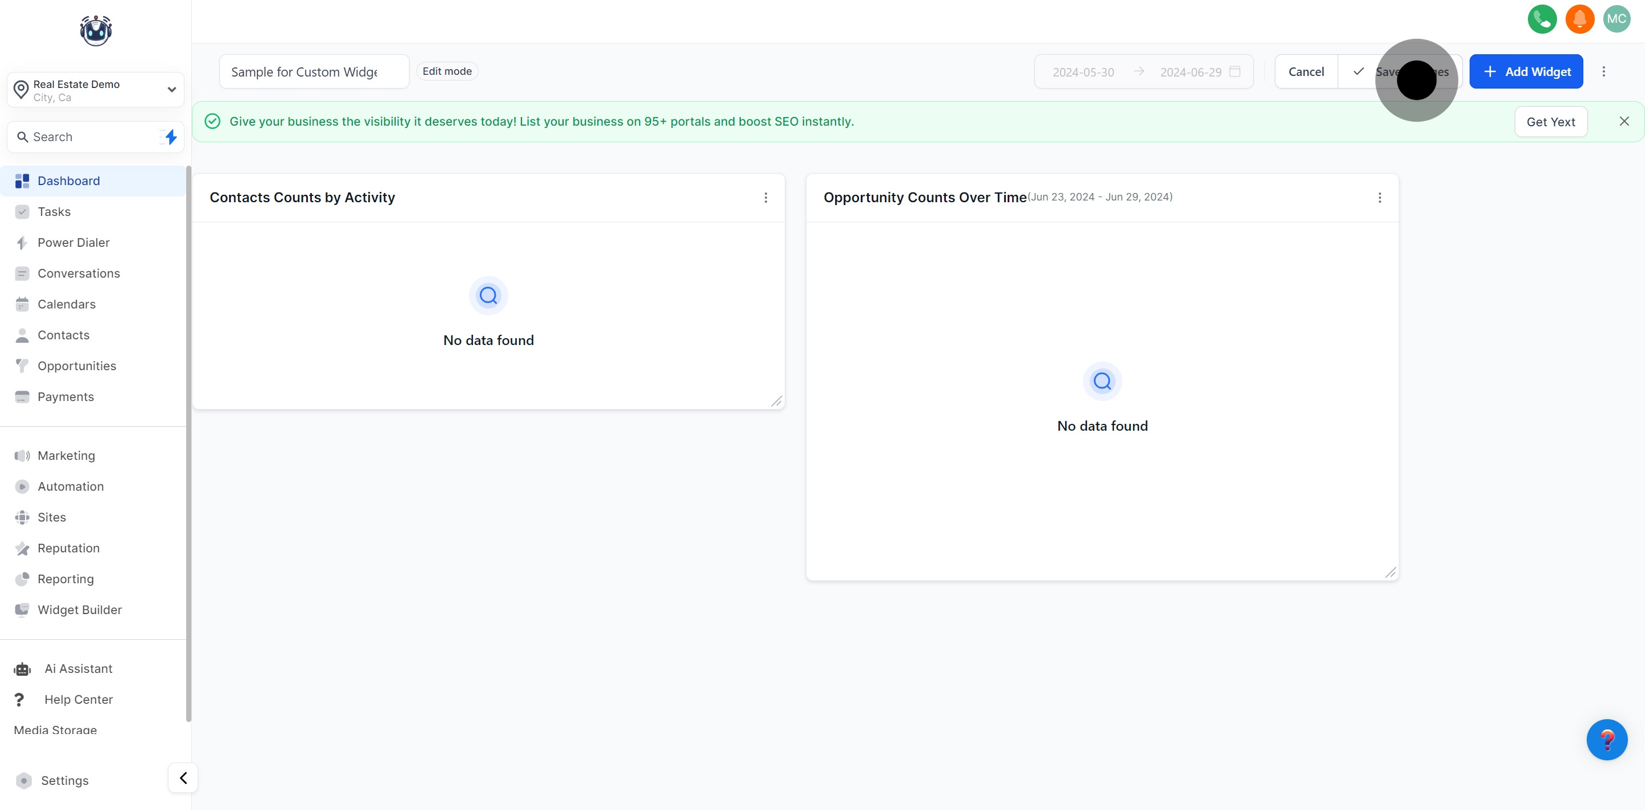This screenshot has width=1645, height=810.
Task: Click the Get Yext button
Action: click(x=1551, y=121)
